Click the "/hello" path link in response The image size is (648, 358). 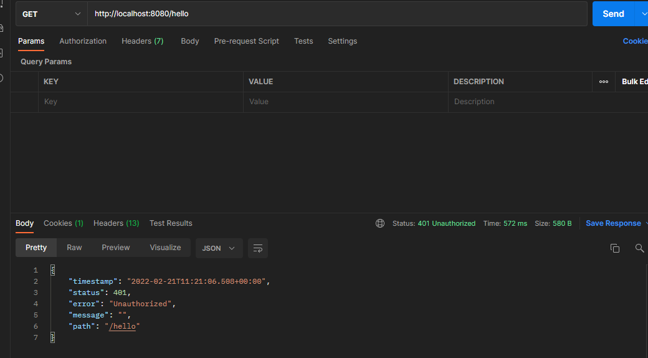point(122,326)
